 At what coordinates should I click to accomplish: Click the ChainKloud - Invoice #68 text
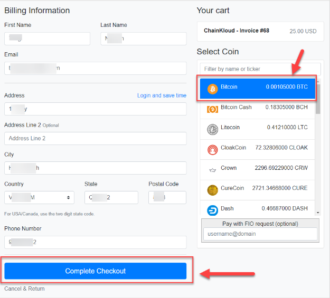click(x=237, y=31)
